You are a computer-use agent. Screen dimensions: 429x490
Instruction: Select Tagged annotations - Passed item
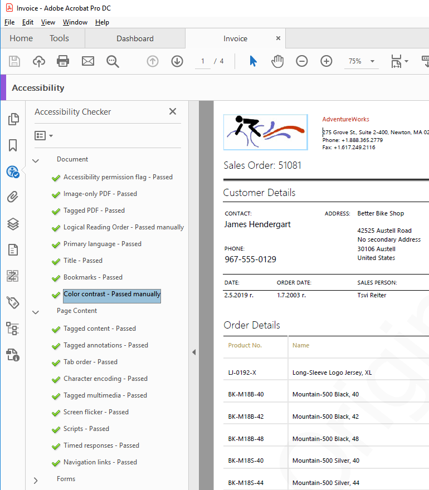tap(106, 345)
